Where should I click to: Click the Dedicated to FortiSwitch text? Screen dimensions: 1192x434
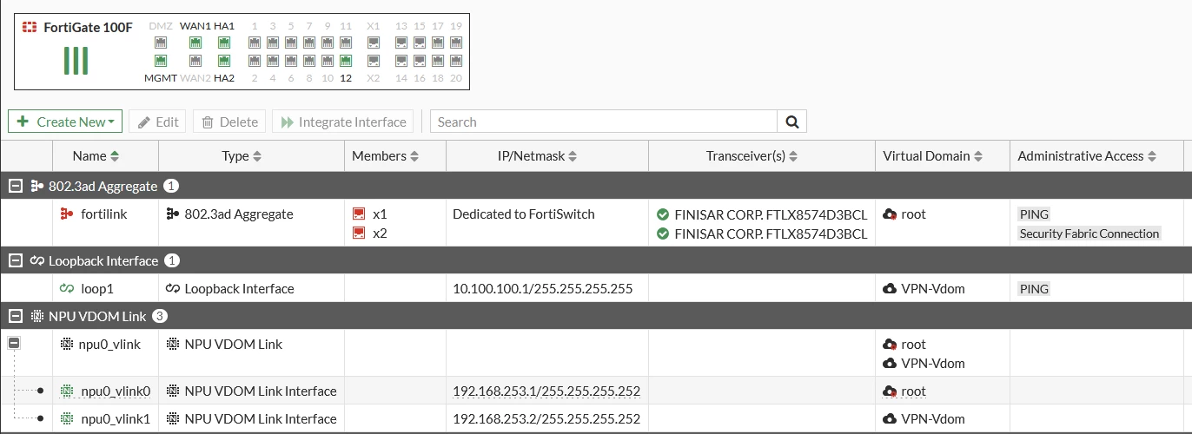click(x=524, y=214)
